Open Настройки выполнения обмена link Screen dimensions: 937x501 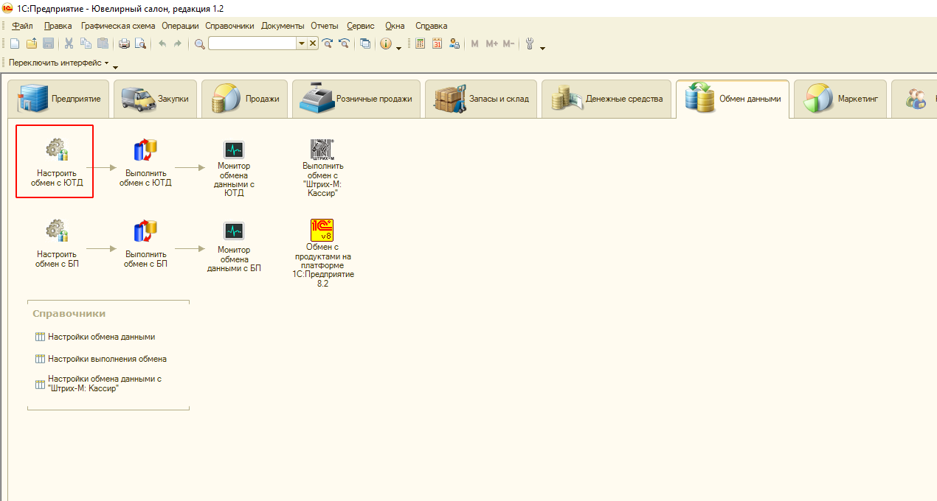coord(107,359)
